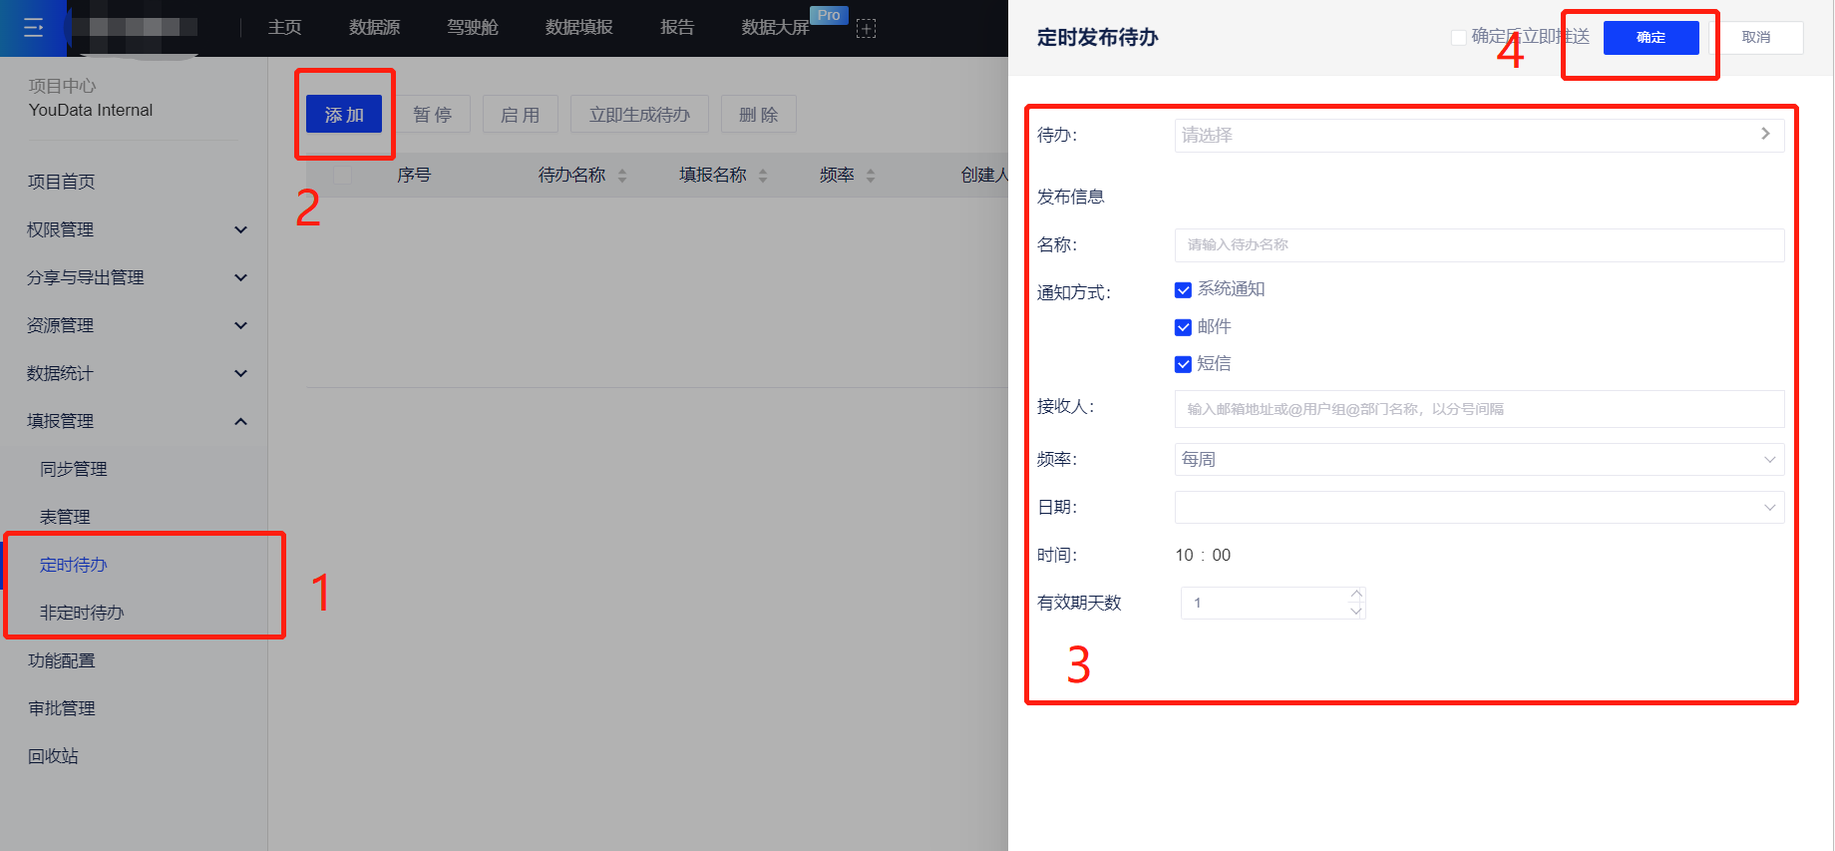Uncheck the 邮件 notification checkbox
Viewport: 1835px width, 851px height.
point(1183,327)
